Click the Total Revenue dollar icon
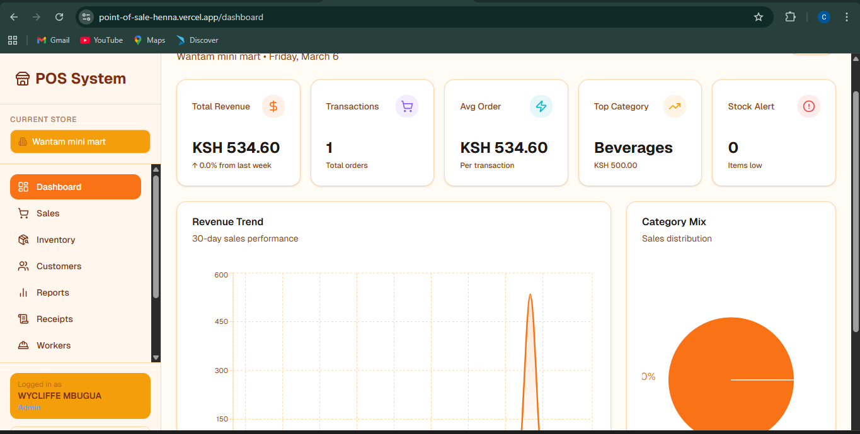 click(273, 106)
